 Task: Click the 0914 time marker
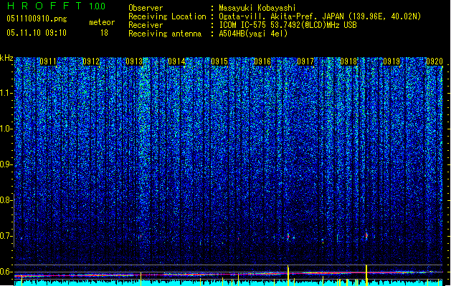point(176,61)
